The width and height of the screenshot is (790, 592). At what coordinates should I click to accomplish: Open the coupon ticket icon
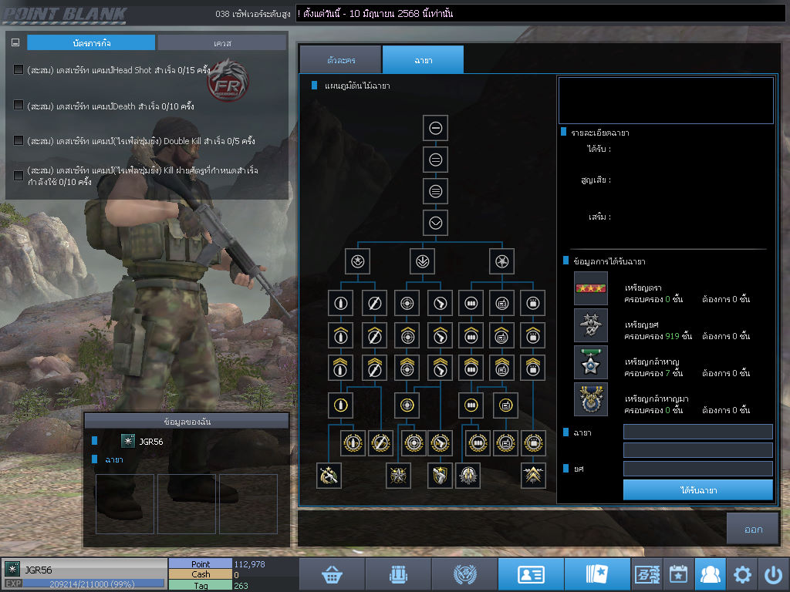[x=647, y=573]
